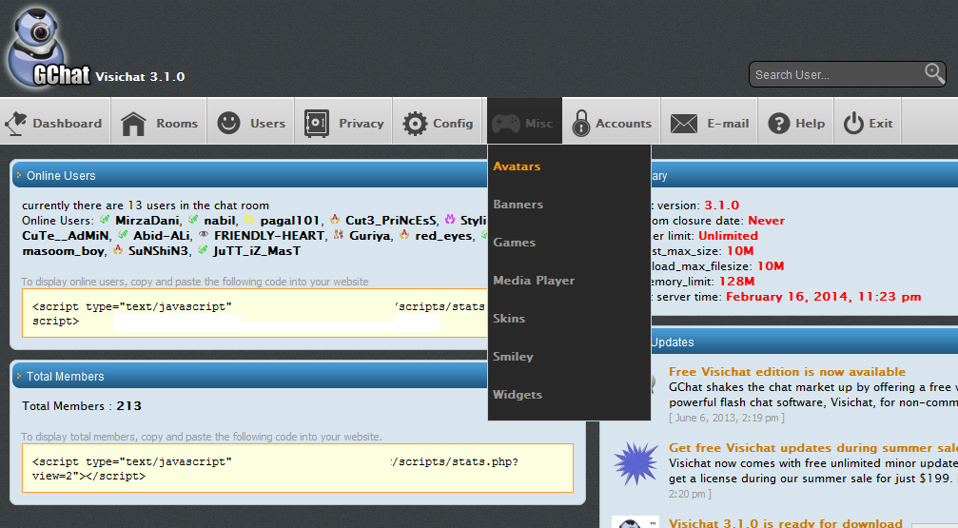Open 'Get free Visichat updates during summer' link
This screenshot has width=958, height=528.
pyautogui.click(x=812, y=448)
